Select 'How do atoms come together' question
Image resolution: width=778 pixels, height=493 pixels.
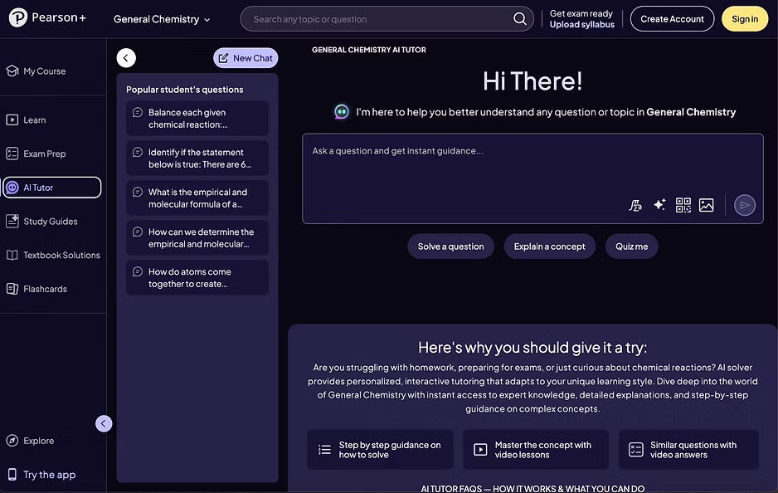click(x=197, y=277)
